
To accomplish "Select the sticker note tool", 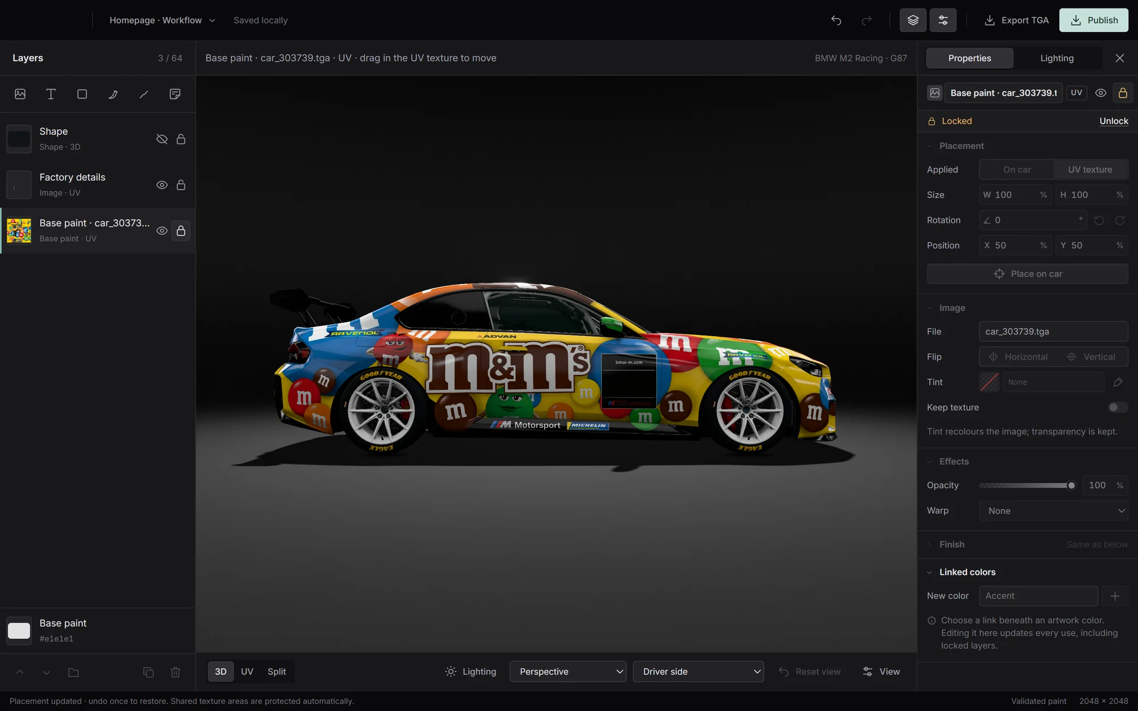I will (175, 94).
